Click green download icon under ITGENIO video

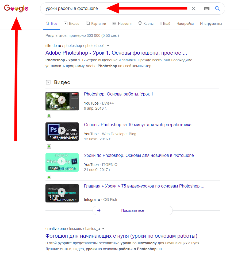click(49, 177)
